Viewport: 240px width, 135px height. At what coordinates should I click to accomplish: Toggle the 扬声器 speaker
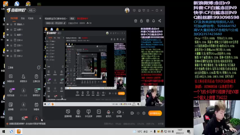[119, 113]
